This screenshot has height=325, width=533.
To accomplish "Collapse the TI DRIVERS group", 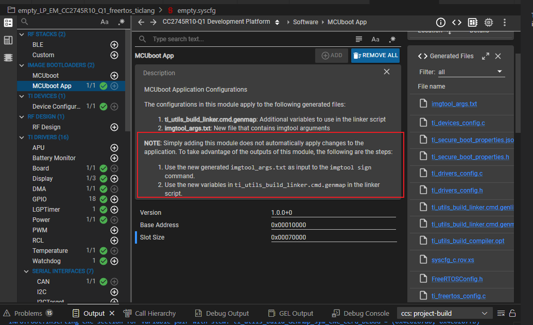I will (x=22, y=138).
